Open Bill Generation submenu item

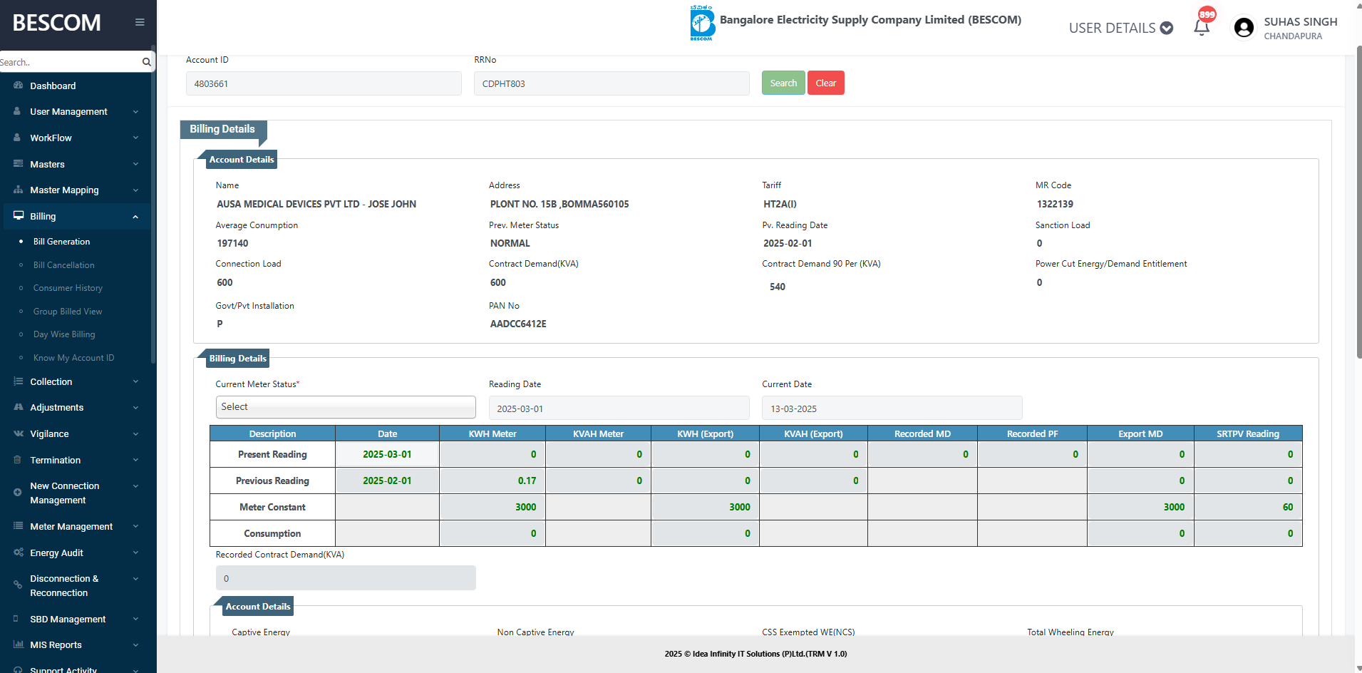pos(61,242)
